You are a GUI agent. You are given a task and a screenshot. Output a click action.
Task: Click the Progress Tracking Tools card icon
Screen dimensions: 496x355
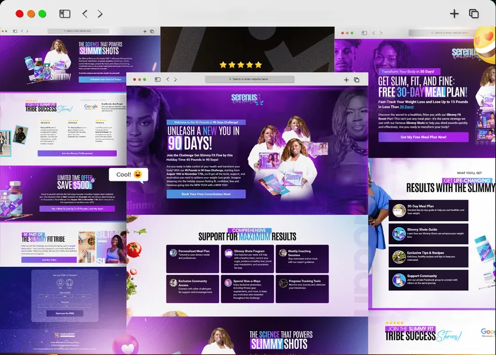tap(283, 283)
